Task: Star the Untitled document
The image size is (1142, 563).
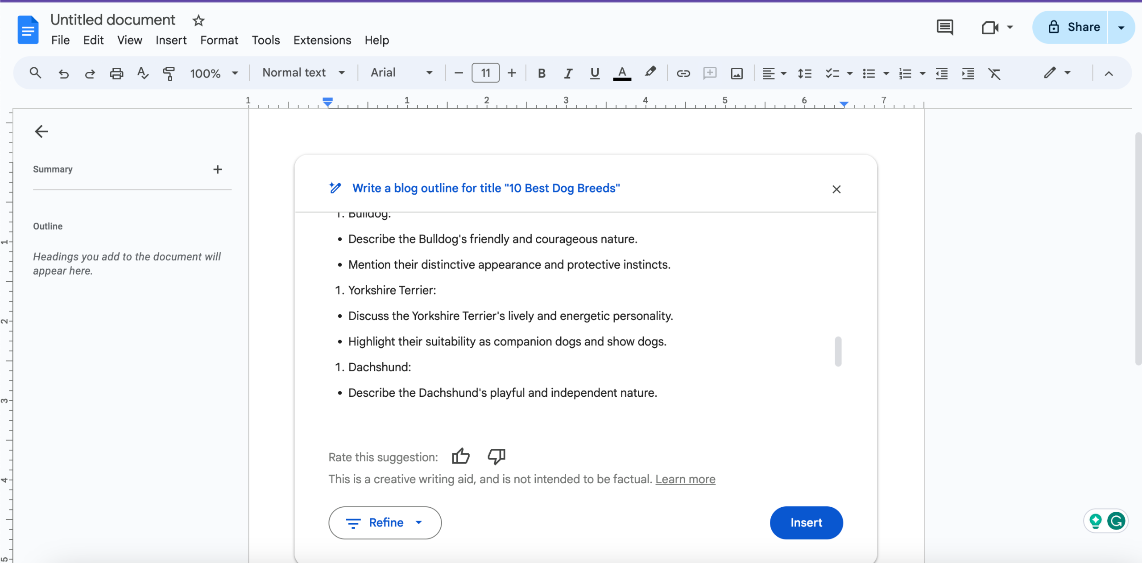Action: [199, 21]
